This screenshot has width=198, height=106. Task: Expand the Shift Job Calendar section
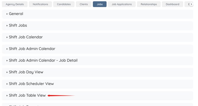98,37
